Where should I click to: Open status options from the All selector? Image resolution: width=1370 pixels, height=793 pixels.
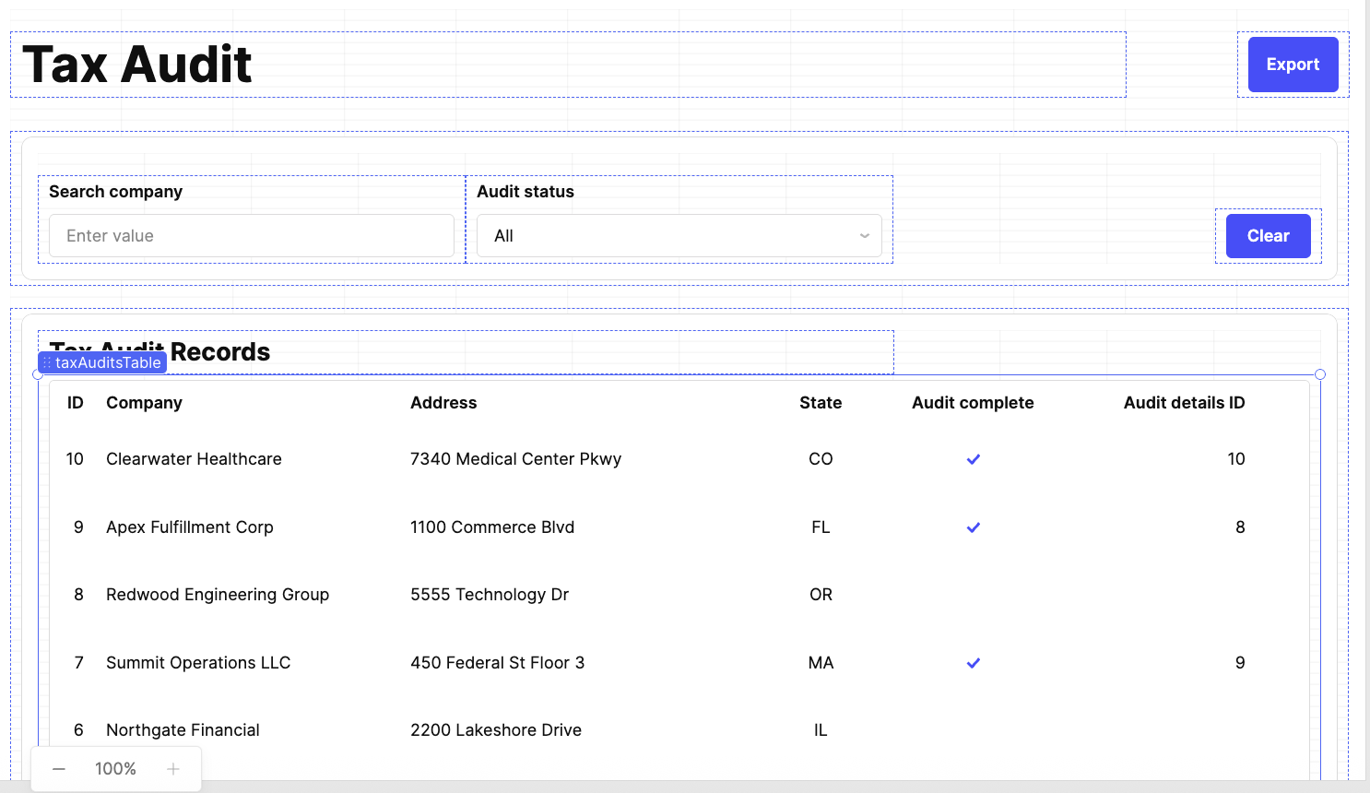point(679,235)
